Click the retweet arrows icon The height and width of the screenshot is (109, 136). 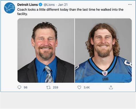pos(48,87)
